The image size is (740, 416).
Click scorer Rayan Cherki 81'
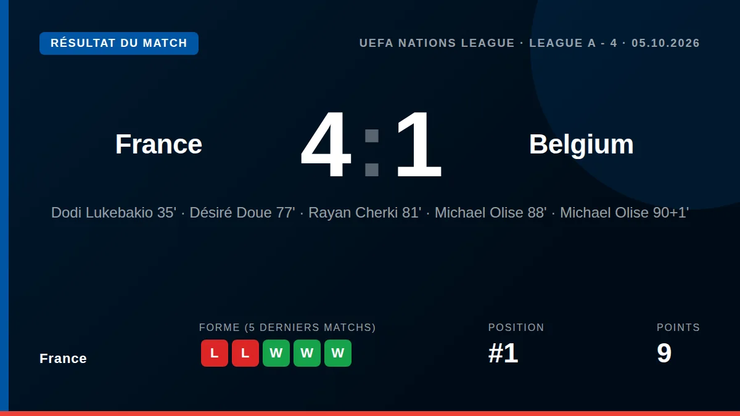[365, 213]
